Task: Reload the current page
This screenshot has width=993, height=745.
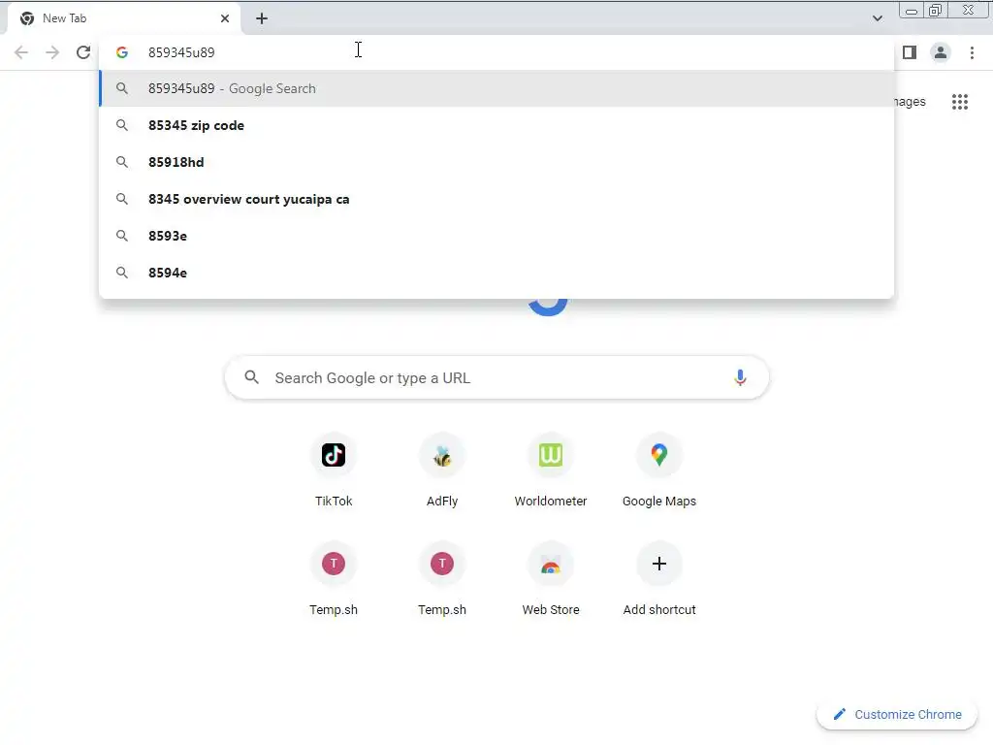Action: [x=83, y=52]
